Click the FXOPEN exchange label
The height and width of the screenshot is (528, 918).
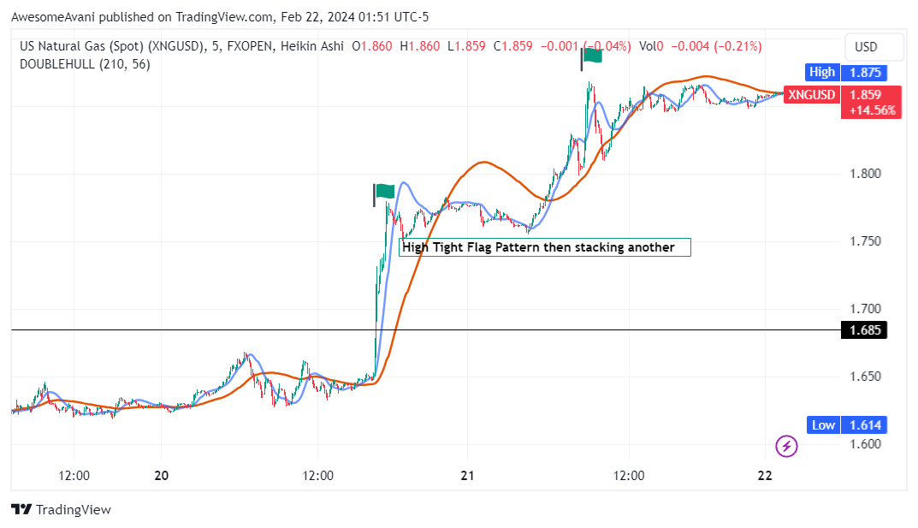[x=251, y=46]
